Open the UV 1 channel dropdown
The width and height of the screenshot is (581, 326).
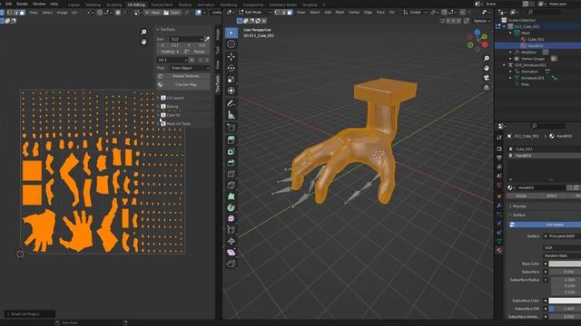pos(172,60)
